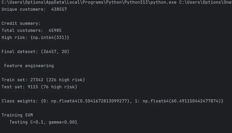Click the class 1 weight 60.491150442477874
The height and width of the screenshot is (133, 232).
(195, 101)
